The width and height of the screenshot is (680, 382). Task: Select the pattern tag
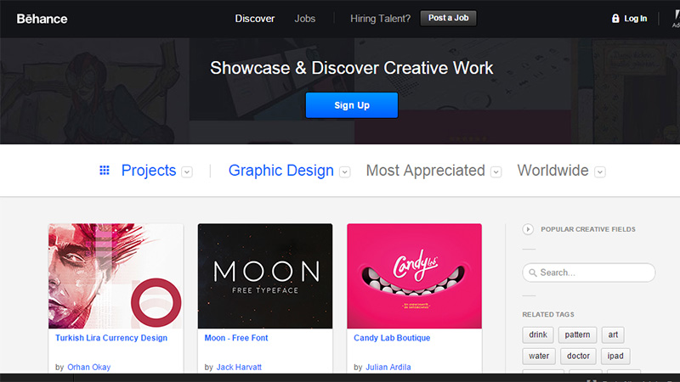pyautogui.click(x=577, y=334)
